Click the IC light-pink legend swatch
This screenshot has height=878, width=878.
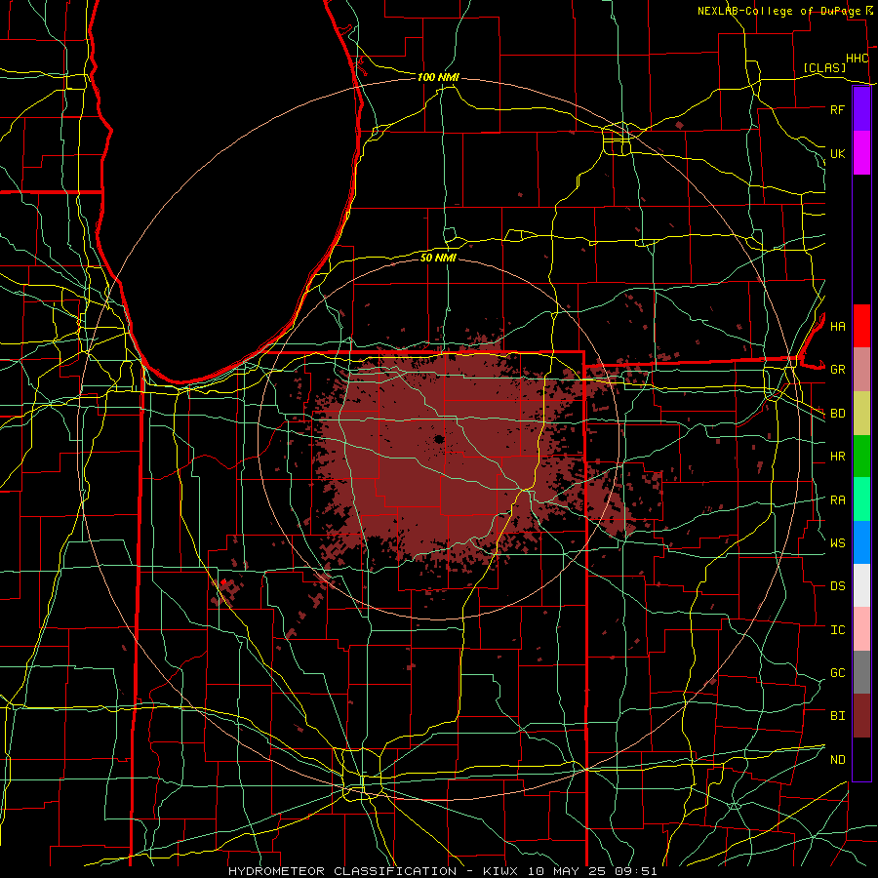coord(861,629)
